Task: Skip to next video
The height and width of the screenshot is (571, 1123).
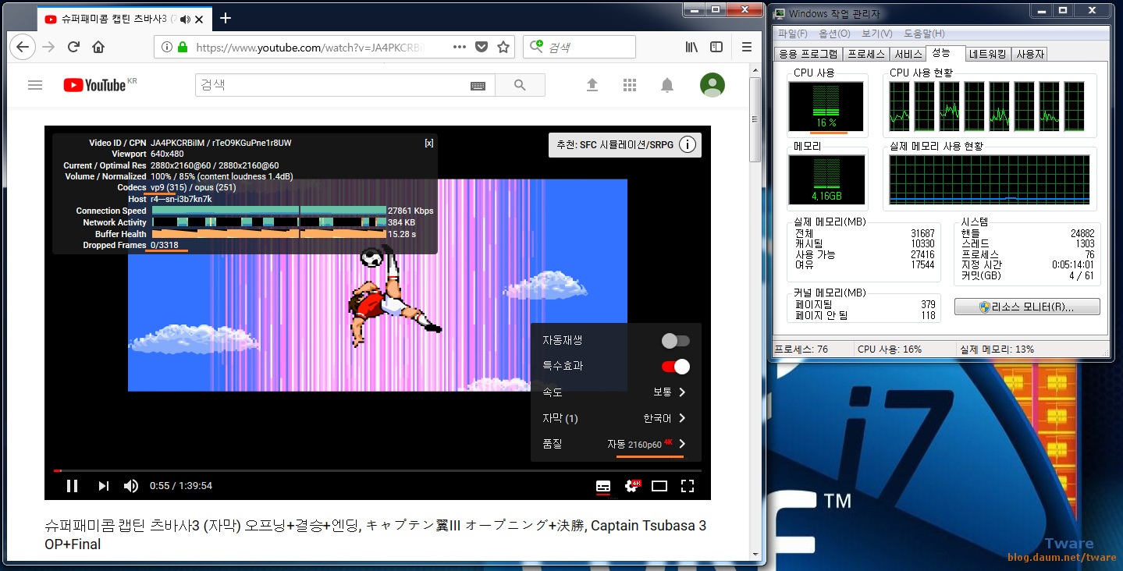Action: pos(103,486)
